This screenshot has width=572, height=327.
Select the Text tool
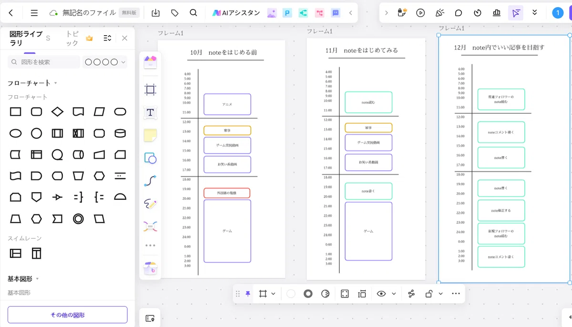pos(150,112)
